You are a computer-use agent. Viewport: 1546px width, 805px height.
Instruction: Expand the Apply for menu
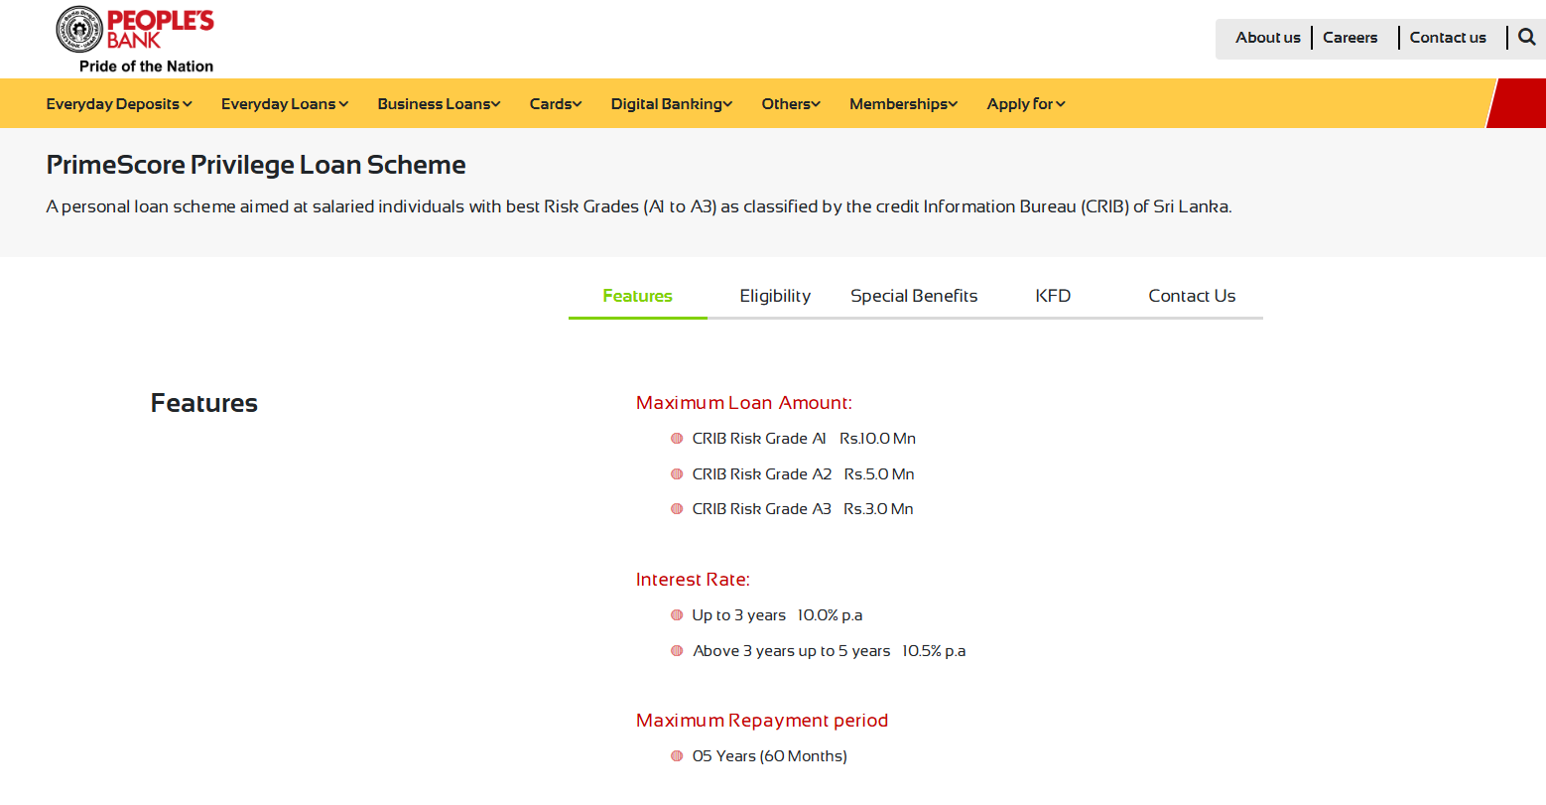coord(1026,104)
